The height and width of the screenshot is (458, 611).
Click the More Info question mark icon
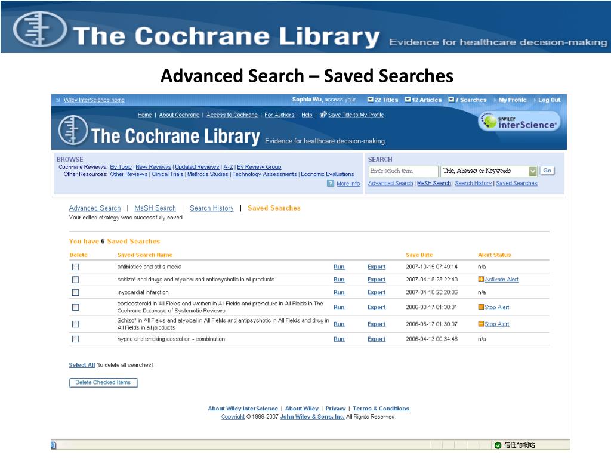331,184
